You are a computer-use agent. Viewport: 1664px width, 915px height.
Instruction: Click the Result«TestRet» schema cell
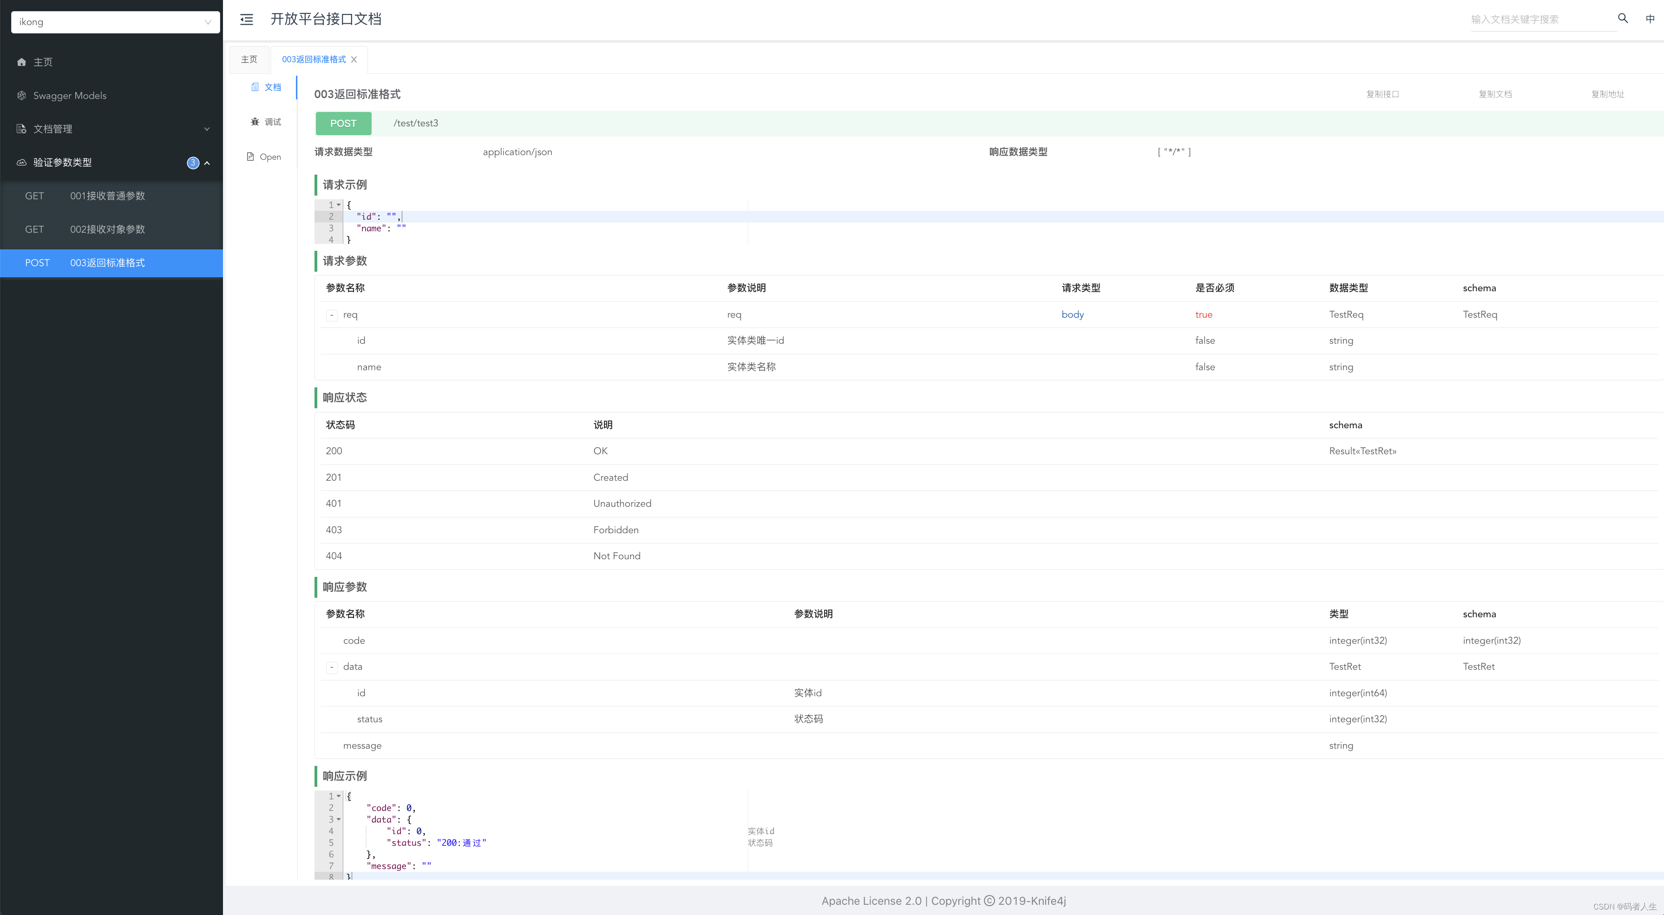pos(1363,451)
